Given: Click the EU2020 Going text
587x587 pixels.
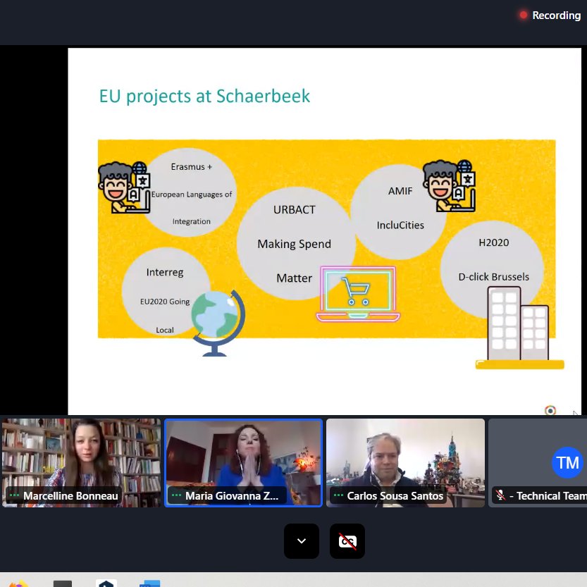Looking at the screenshot, I should (x=165, y=302).
